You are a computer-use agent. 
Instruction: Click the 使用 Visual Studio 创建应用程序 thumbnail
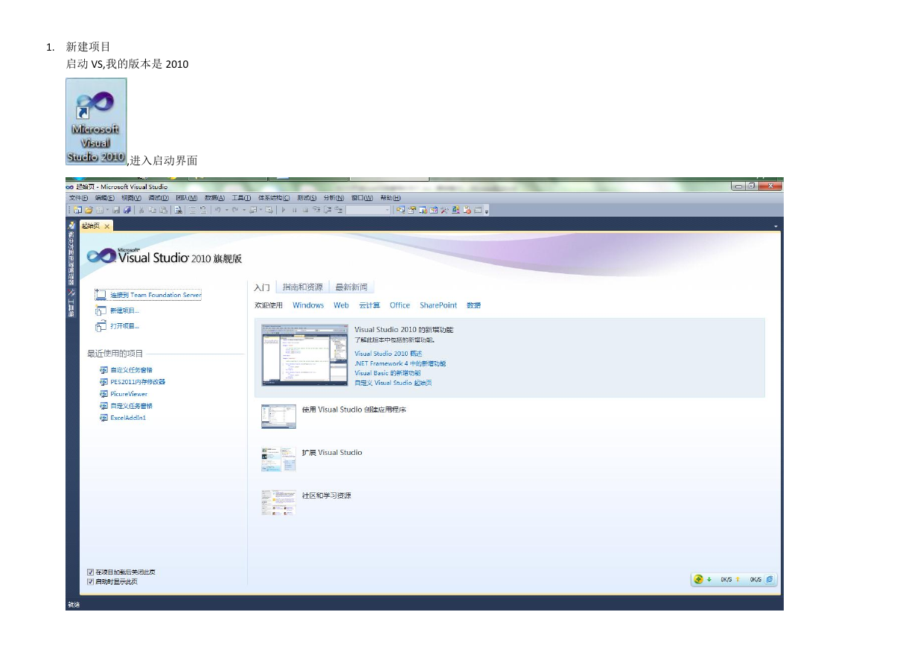coord(278,416)
